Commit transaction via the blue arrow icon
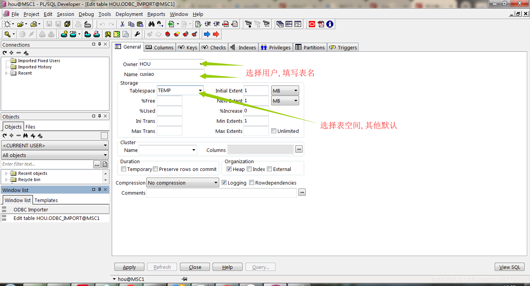The image size is (530, 286). 207,34
